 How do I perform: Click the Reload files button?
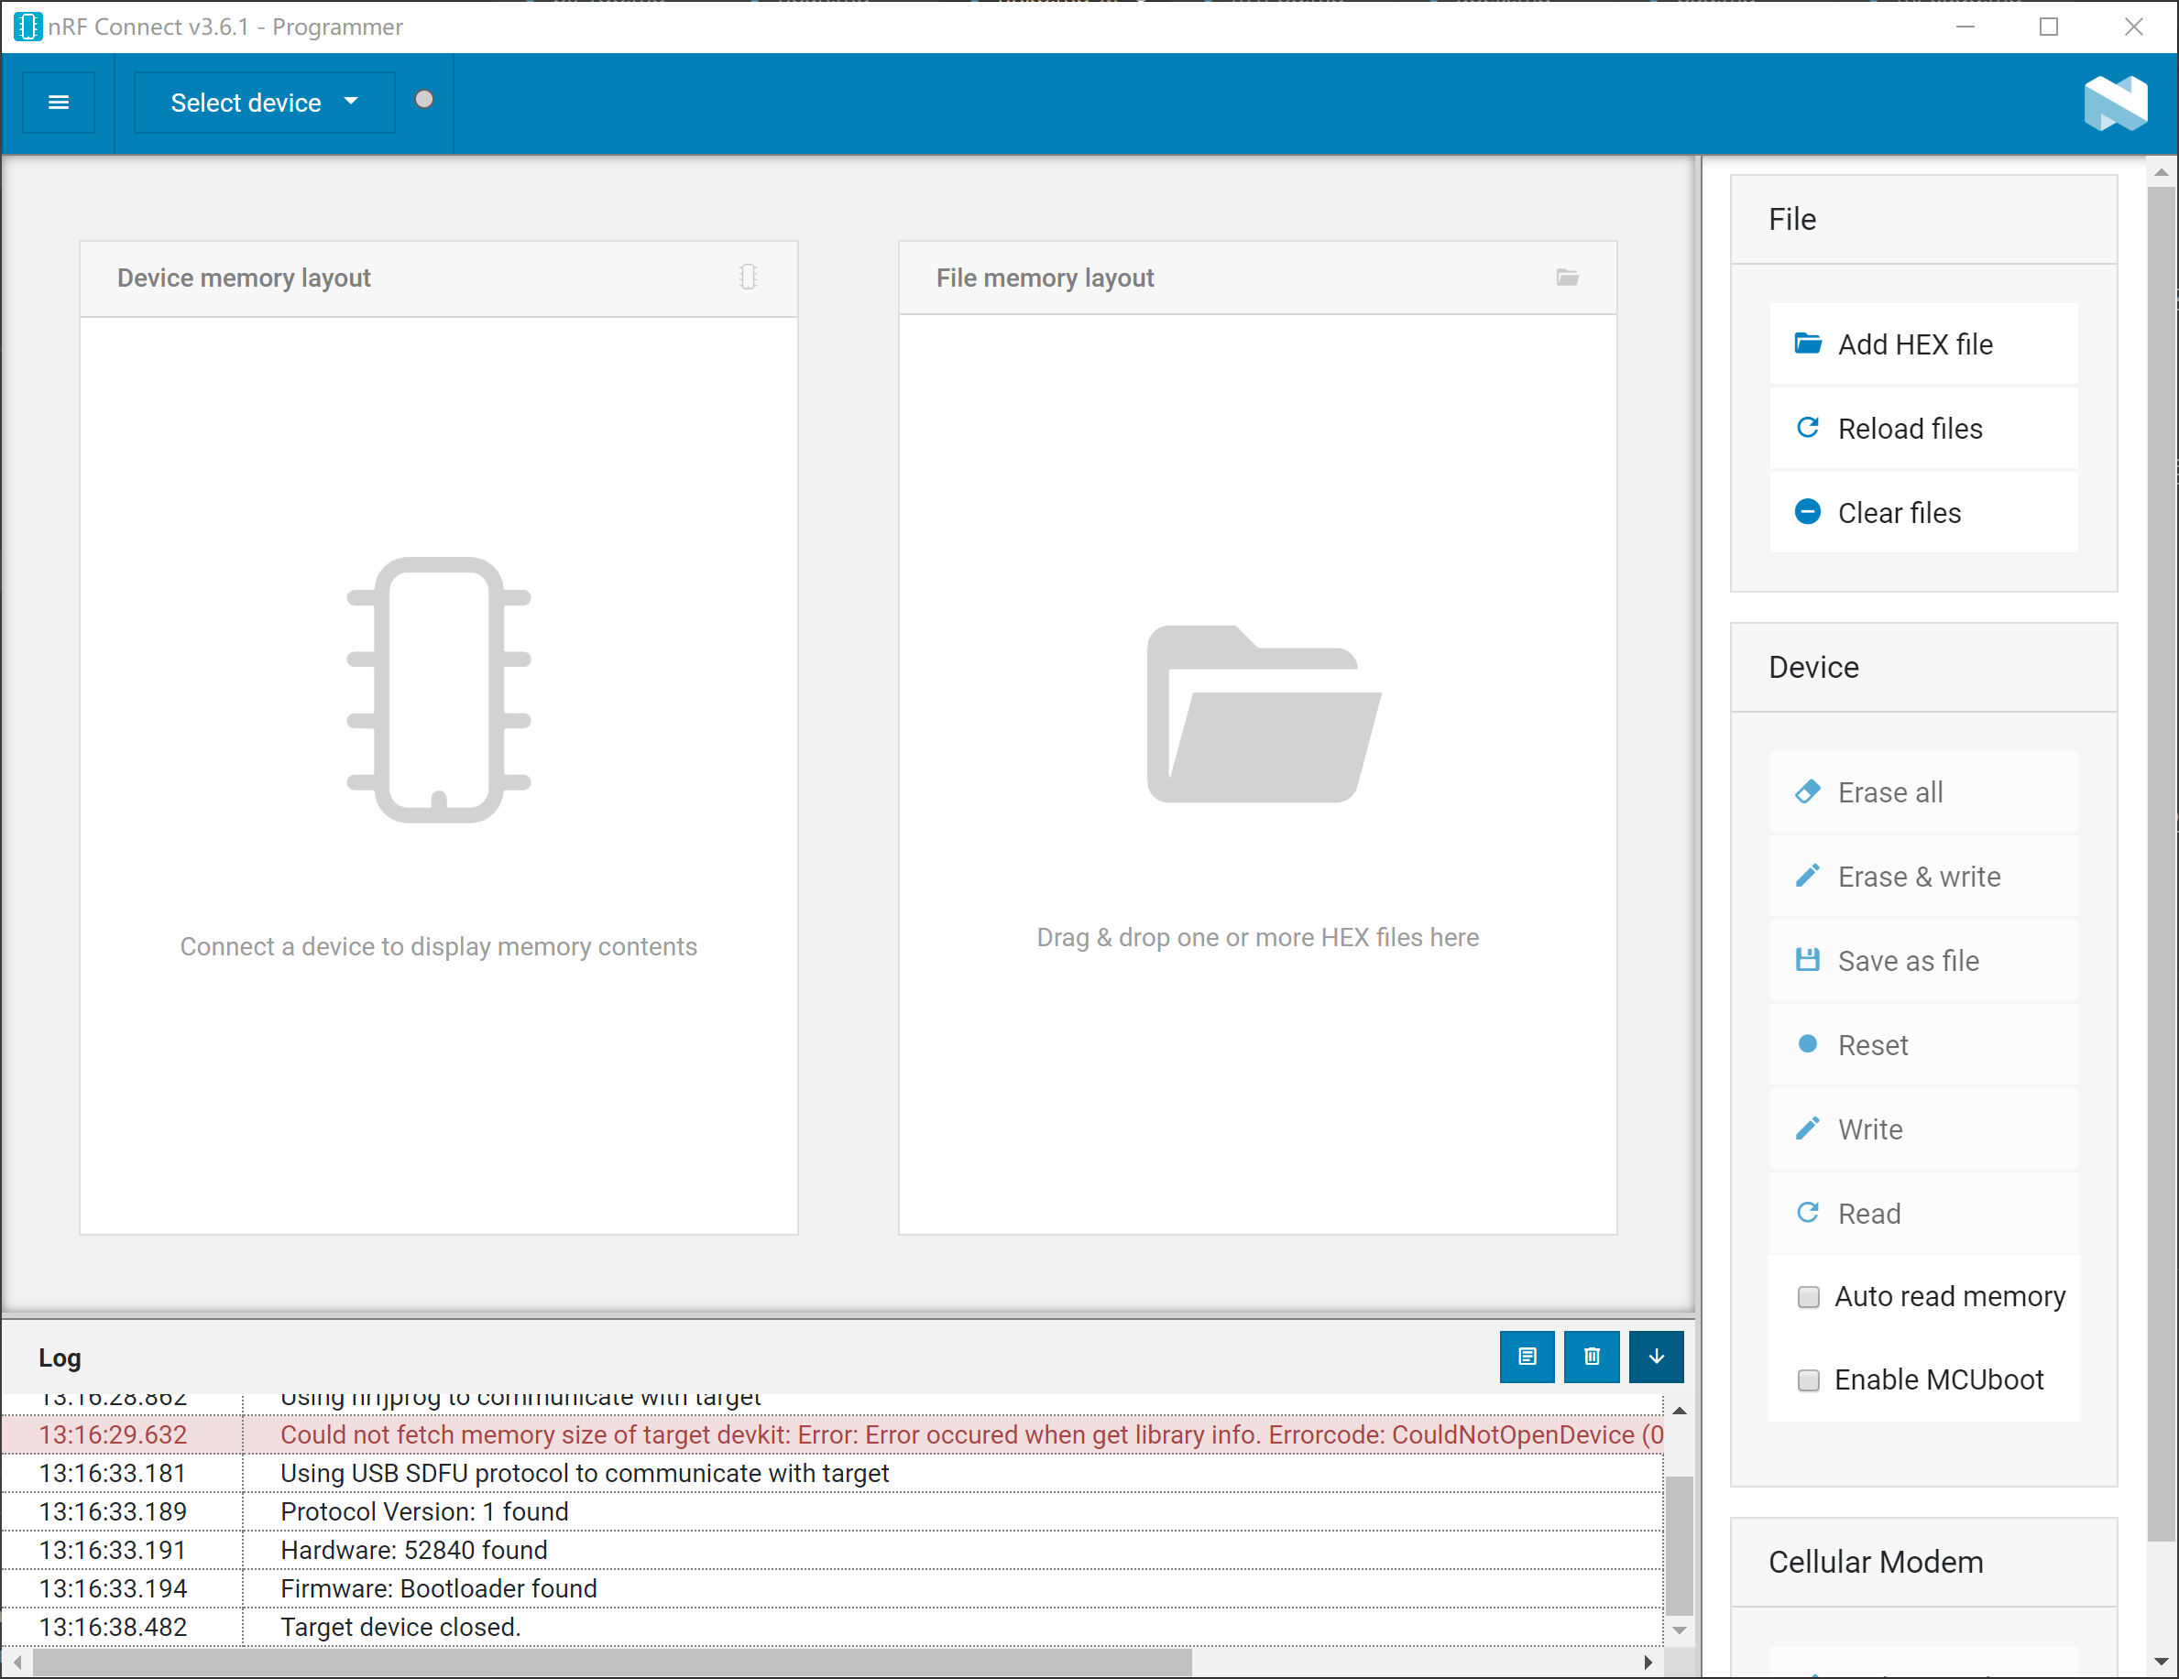1923,428
